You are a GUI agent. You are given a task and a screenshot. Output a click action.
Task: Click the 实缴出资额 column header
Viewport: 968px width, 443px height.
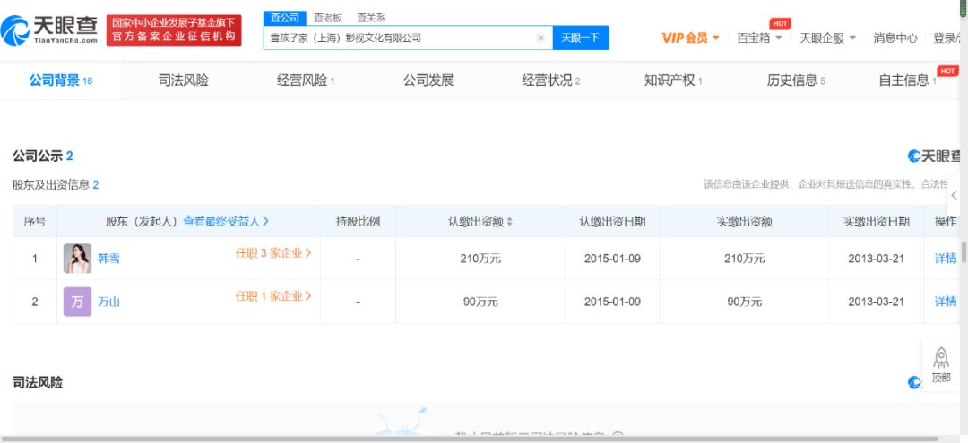[x=745, y=222]
